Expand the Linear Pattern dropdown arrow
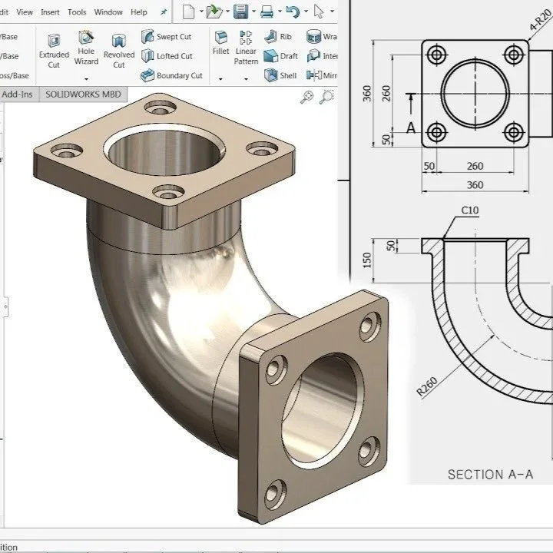Viewport: 553px width, 553px height. point(246,79)
